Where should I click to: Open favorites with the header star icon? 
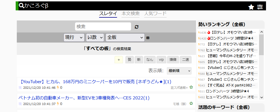tap(251, 7)
